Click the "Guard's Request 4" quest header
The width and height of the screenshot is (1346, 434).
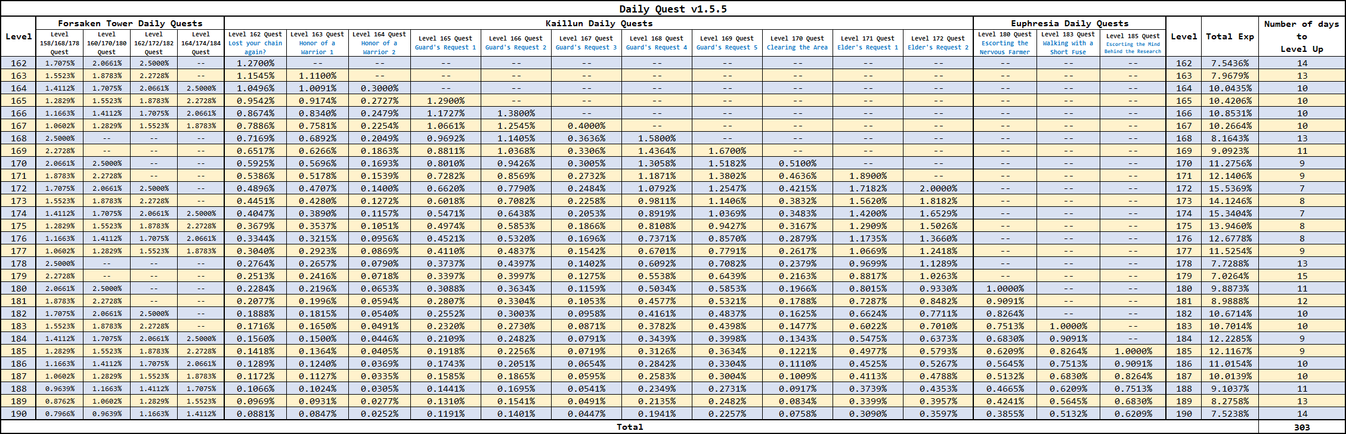click(657, 43)
